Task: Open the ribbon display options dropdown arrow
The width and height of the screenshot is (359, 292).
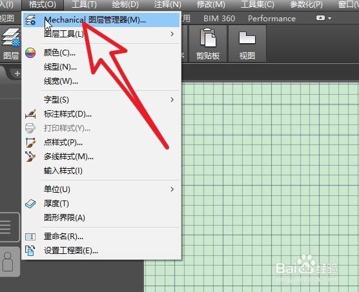Action: point(330,18)
